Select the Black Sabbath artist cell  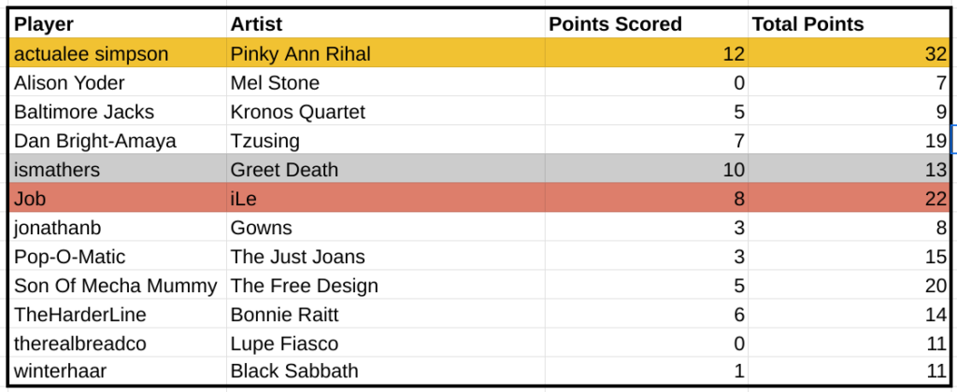point(384,371)
